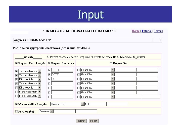Click the Eukaryotic Microsatellite Database heading
This screenshot has height=135, width=181.
click(79, 31)
